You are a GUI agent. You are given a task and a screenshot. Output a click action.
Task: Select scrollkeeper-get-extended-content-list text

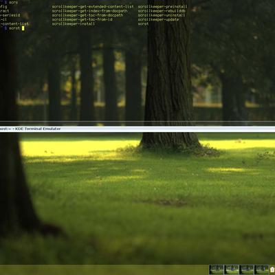point(93,7)
